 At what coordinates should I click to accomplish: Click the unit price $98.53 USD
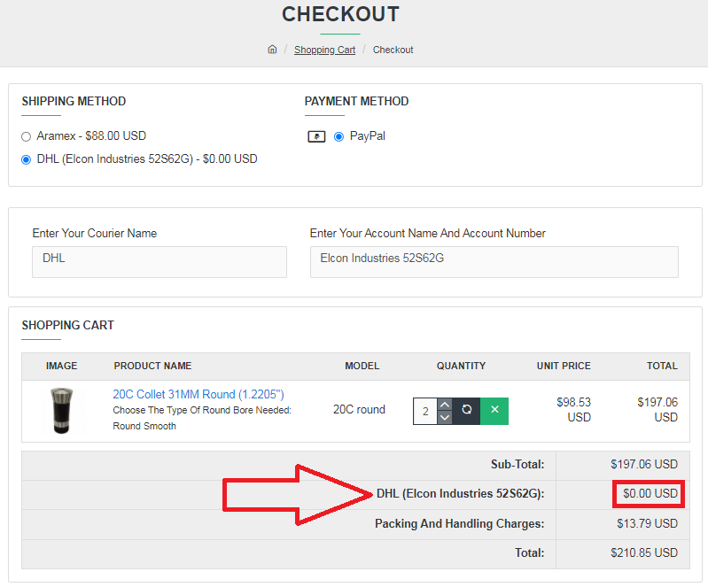(573, 410)
